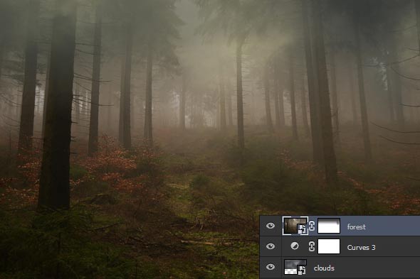This screenshot has height=279, width=420.
Task: Select the Curves 3 layer mask
Action: (329, 246)
